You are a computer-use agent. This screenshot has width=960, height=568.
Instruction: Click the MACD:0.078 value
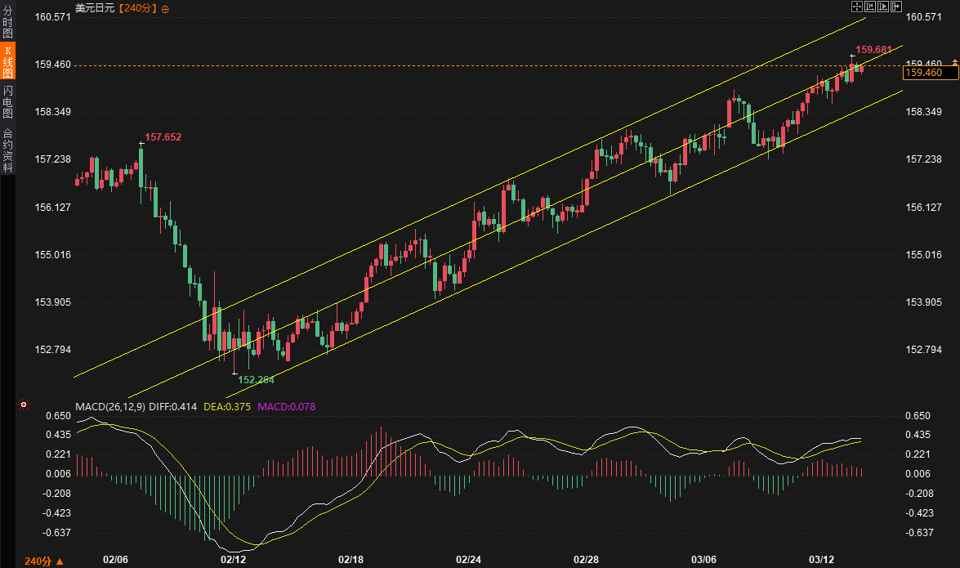click(287, 406)
